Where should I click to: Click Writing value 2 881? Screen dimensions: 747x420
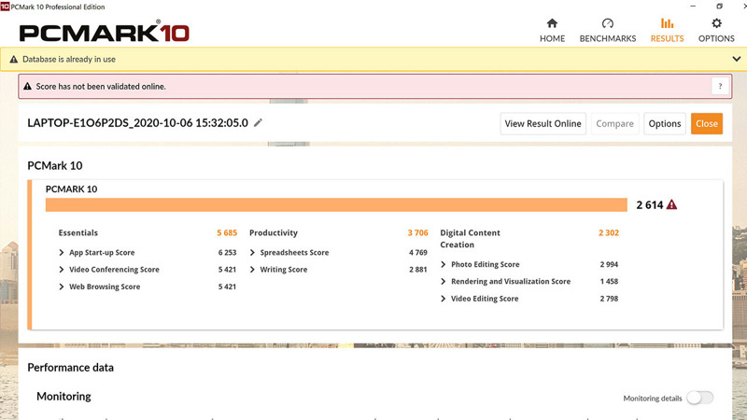coord(417,270)
